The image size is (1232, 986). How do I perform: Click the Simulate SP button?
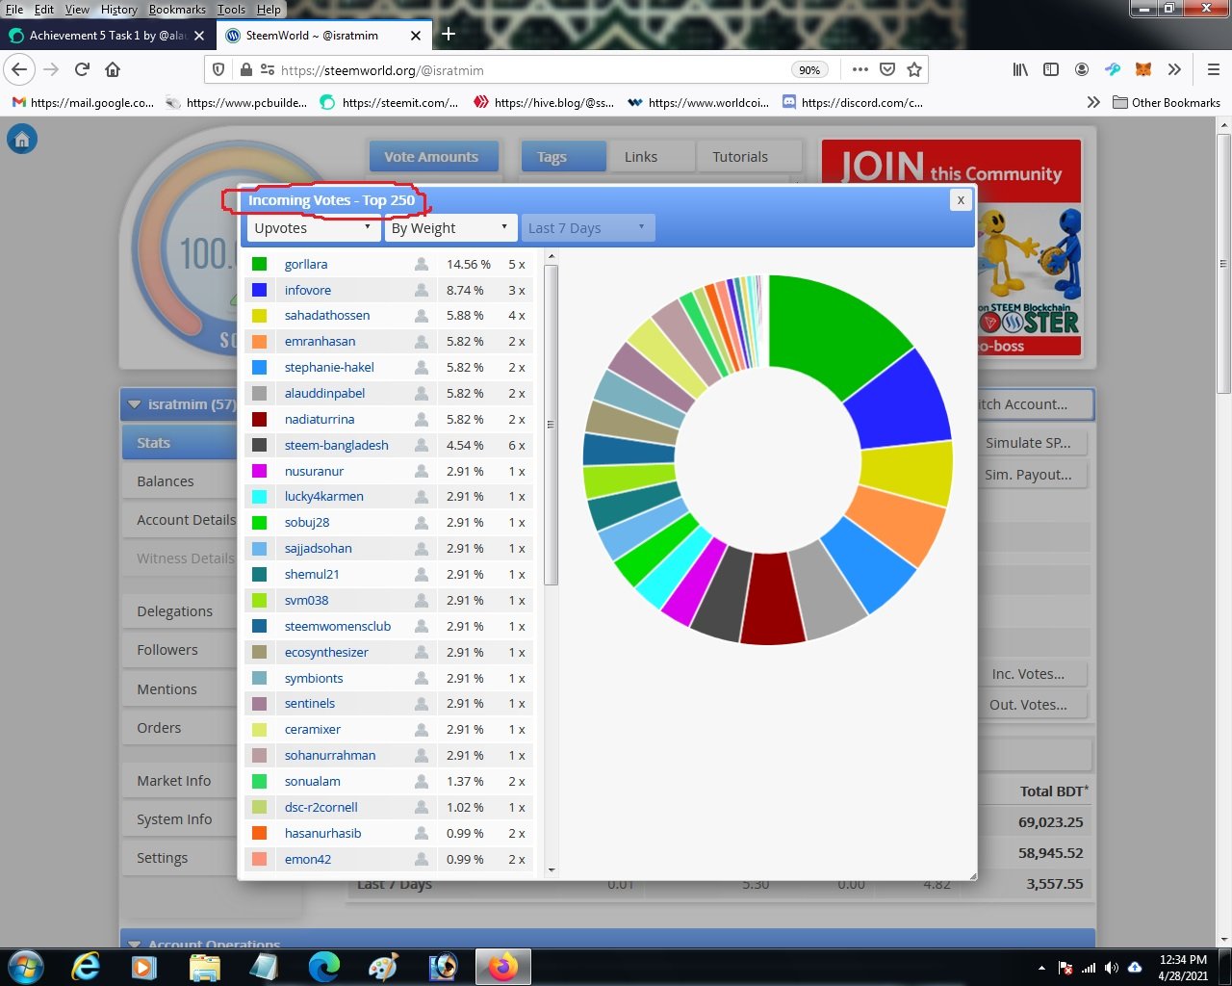(1028, 443)
